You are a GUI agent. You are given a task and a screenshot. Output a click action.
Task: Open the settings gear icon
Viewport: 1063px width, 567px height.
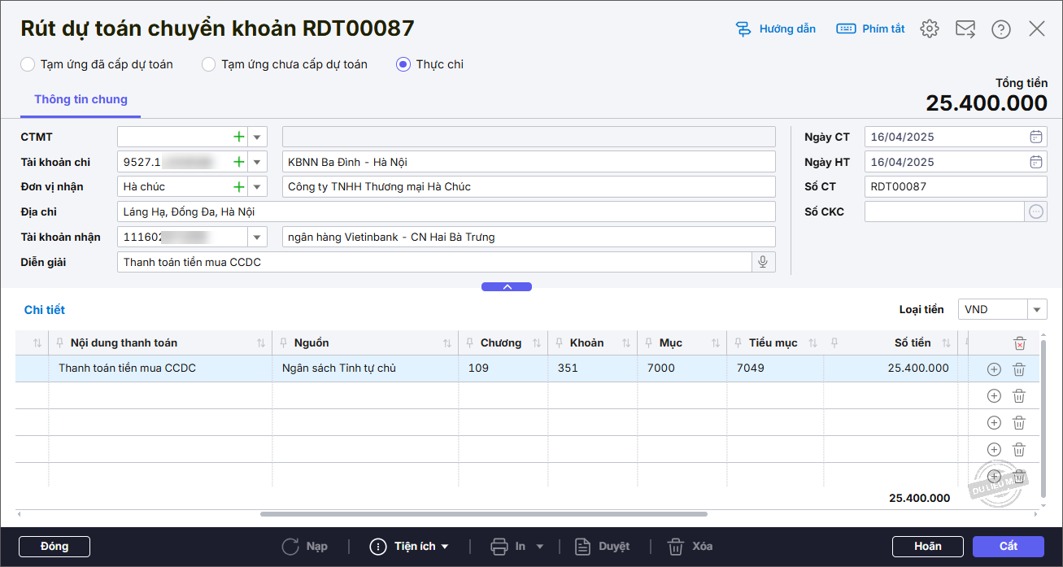929,29
